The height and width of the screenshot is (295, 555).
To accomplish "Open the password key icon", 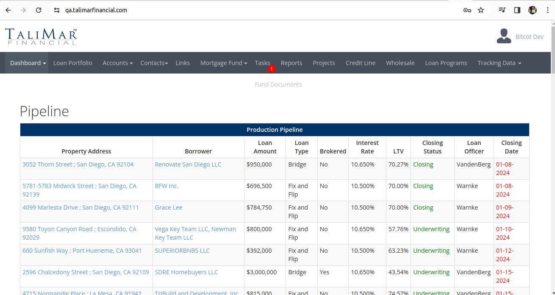I will click(467, 10).
